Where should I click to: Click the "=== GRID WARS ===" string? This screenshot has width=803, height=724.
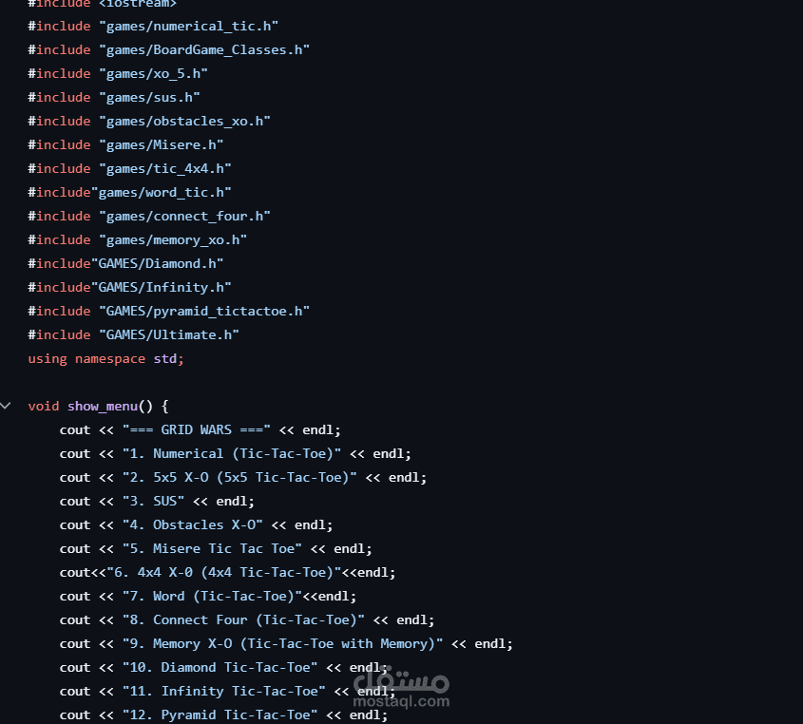pyautogui.click(x=196, y=429)
